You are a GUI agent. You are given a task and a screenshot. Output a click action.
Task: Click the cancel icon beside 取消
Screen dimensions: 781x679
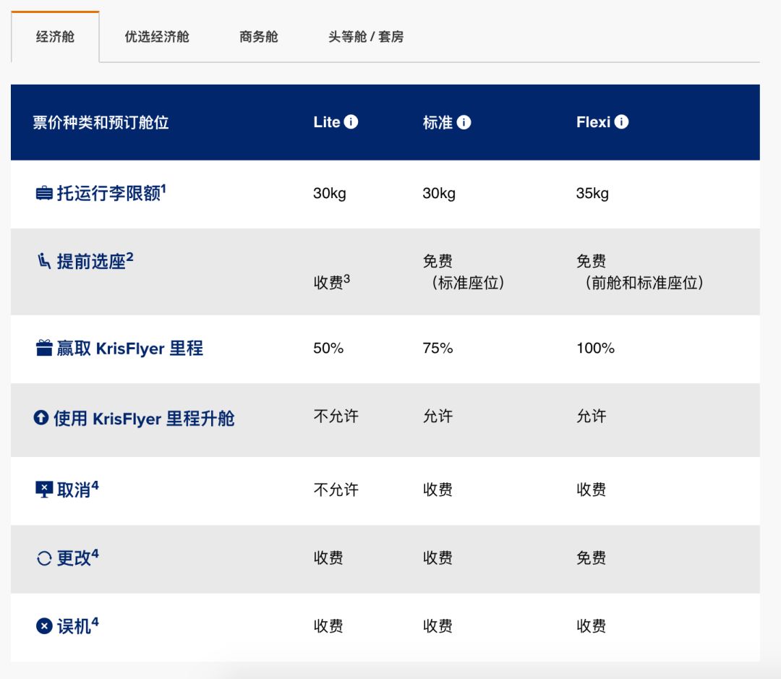44,490
